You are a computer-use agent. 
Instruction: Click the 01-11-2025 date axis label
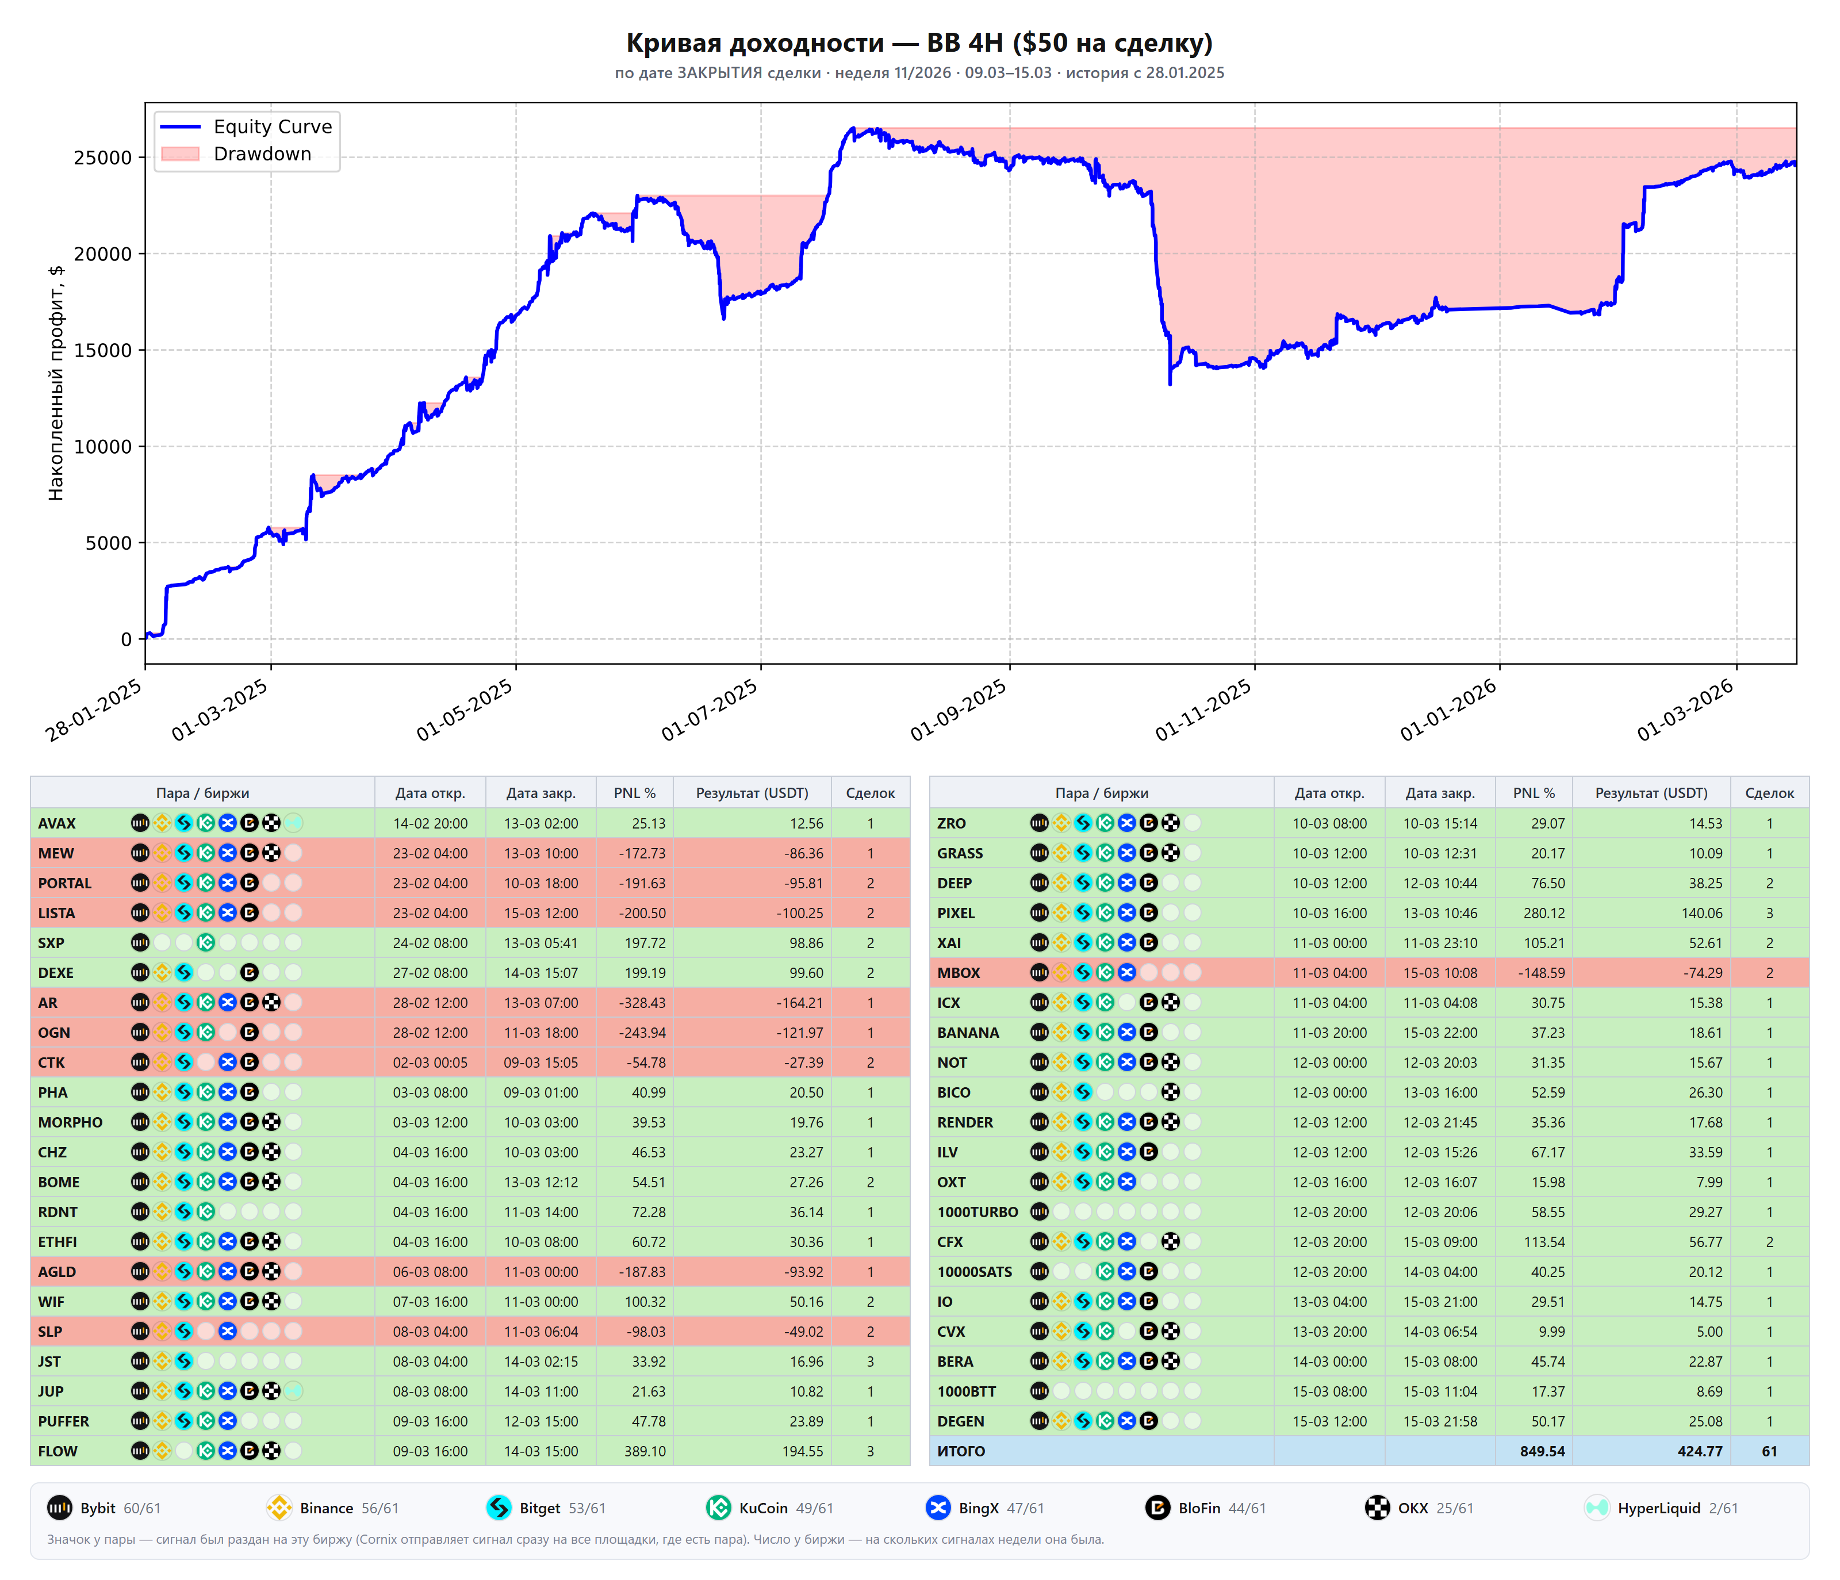[x=1203, y=710]
